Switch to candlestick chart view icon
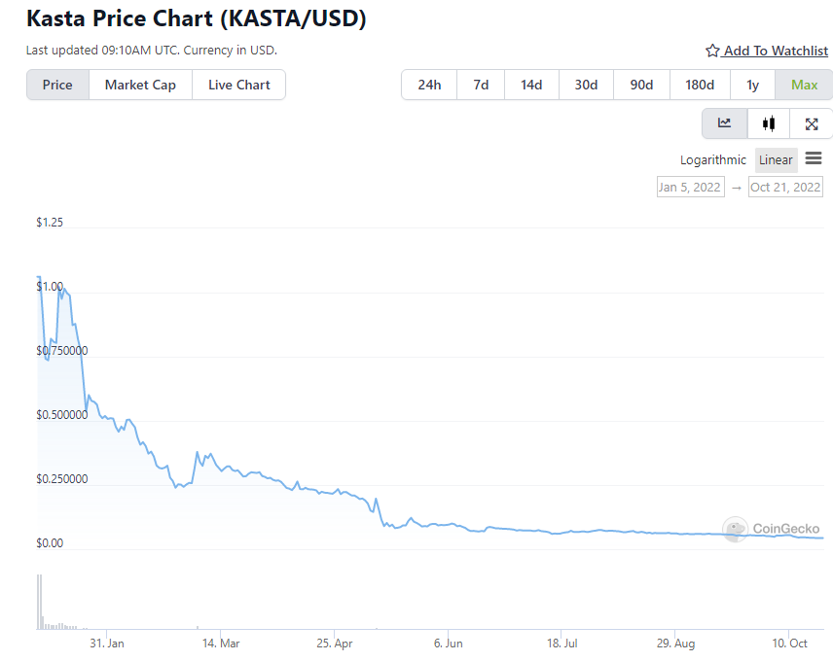This screenshot has width=833, height=661. (768, 123)
